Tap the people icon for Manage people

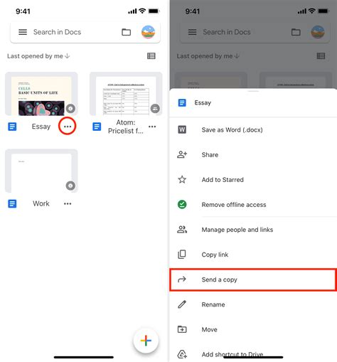coord(182,230)
